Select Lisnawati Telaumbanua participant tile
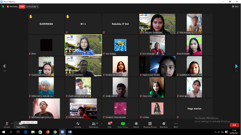This screenshot has height=135, width=241. [x=120, y=108]
